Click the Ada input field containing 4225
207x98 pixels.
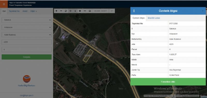tap(27, 42)
